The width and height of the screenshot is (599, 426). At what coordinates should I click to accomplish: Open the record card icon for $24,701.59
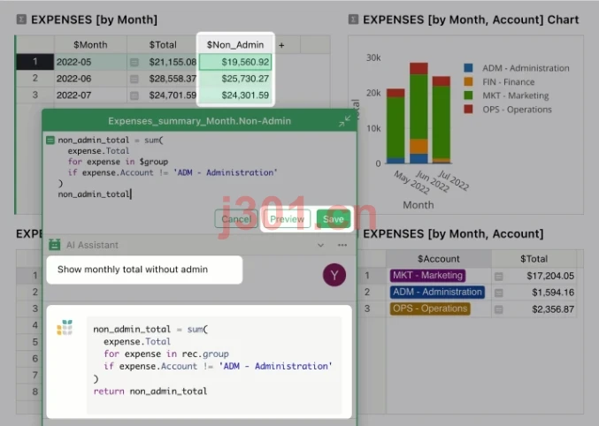[x=134, y=95]
